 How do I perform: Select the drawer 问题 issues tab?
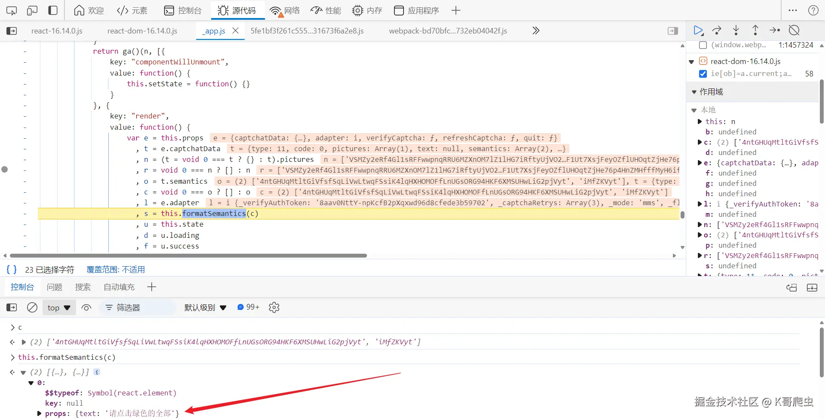pyautogui.click(x=55, y=287)
